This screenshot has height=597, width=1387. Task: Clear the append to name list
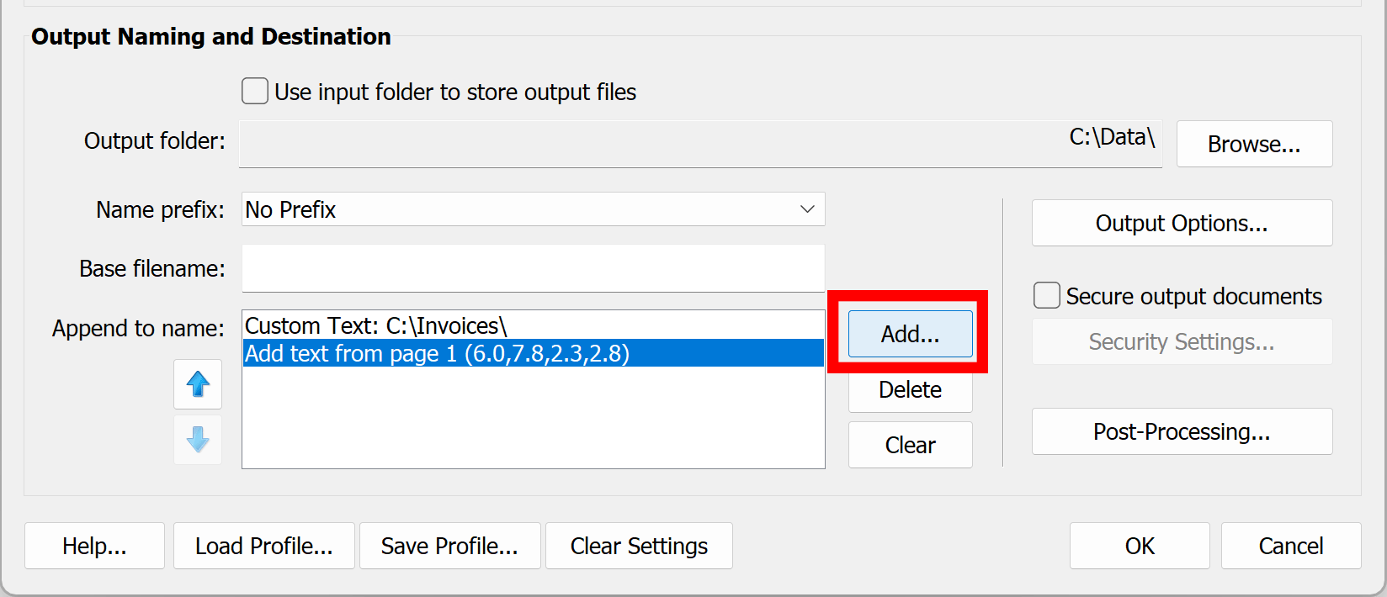tap(910, 445)
